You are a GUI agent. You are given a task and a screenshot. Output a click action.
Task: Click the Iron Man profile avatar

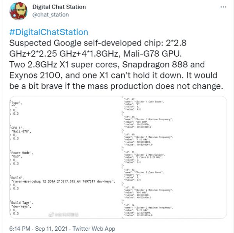pos(17,11)
